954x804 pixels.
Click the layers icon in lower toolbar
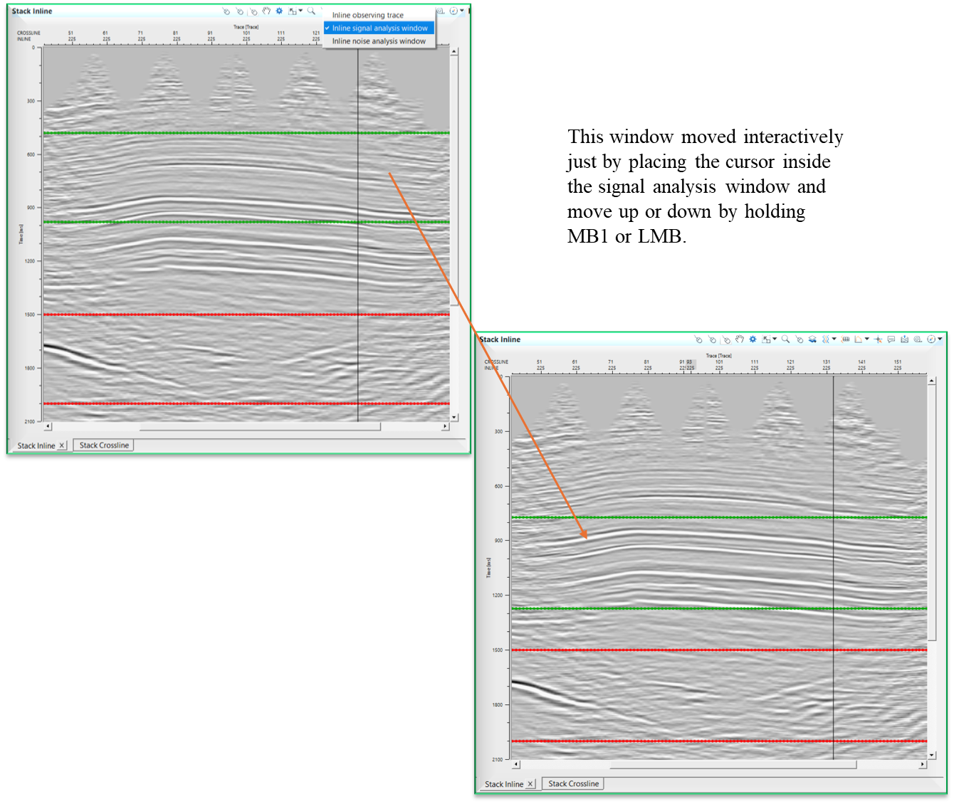click(812, 339)
